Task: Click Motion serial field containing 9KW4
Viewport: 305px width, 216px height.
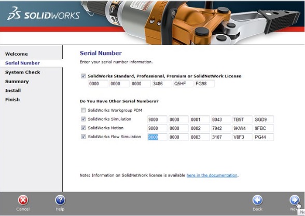Action: pos(242,128)
